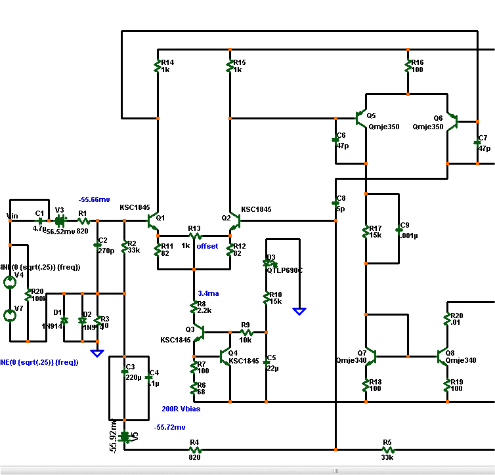Click the blue '-55.66mv' annotation text
Viewport: 495px width, 475px height.
(94, 199)
